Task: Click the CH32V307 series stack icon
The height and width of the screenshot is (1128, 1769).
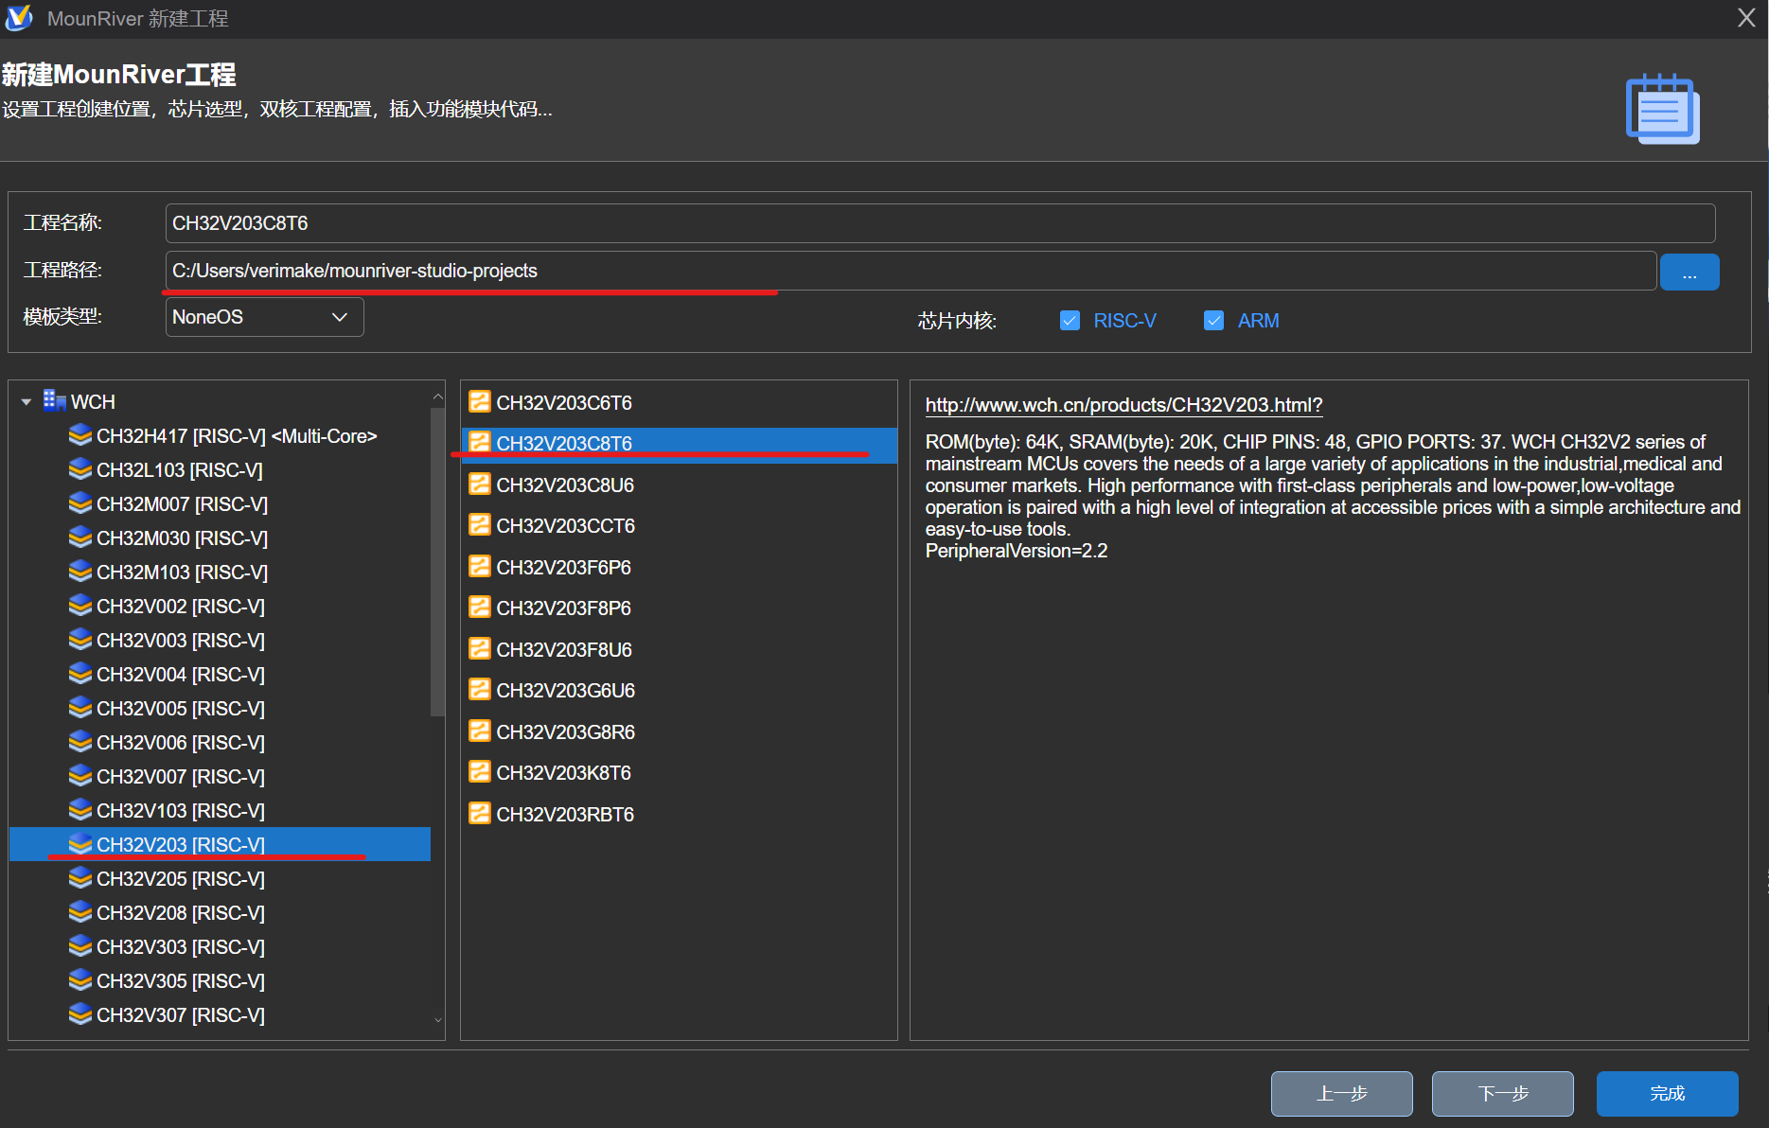Action: point(80,1014)
